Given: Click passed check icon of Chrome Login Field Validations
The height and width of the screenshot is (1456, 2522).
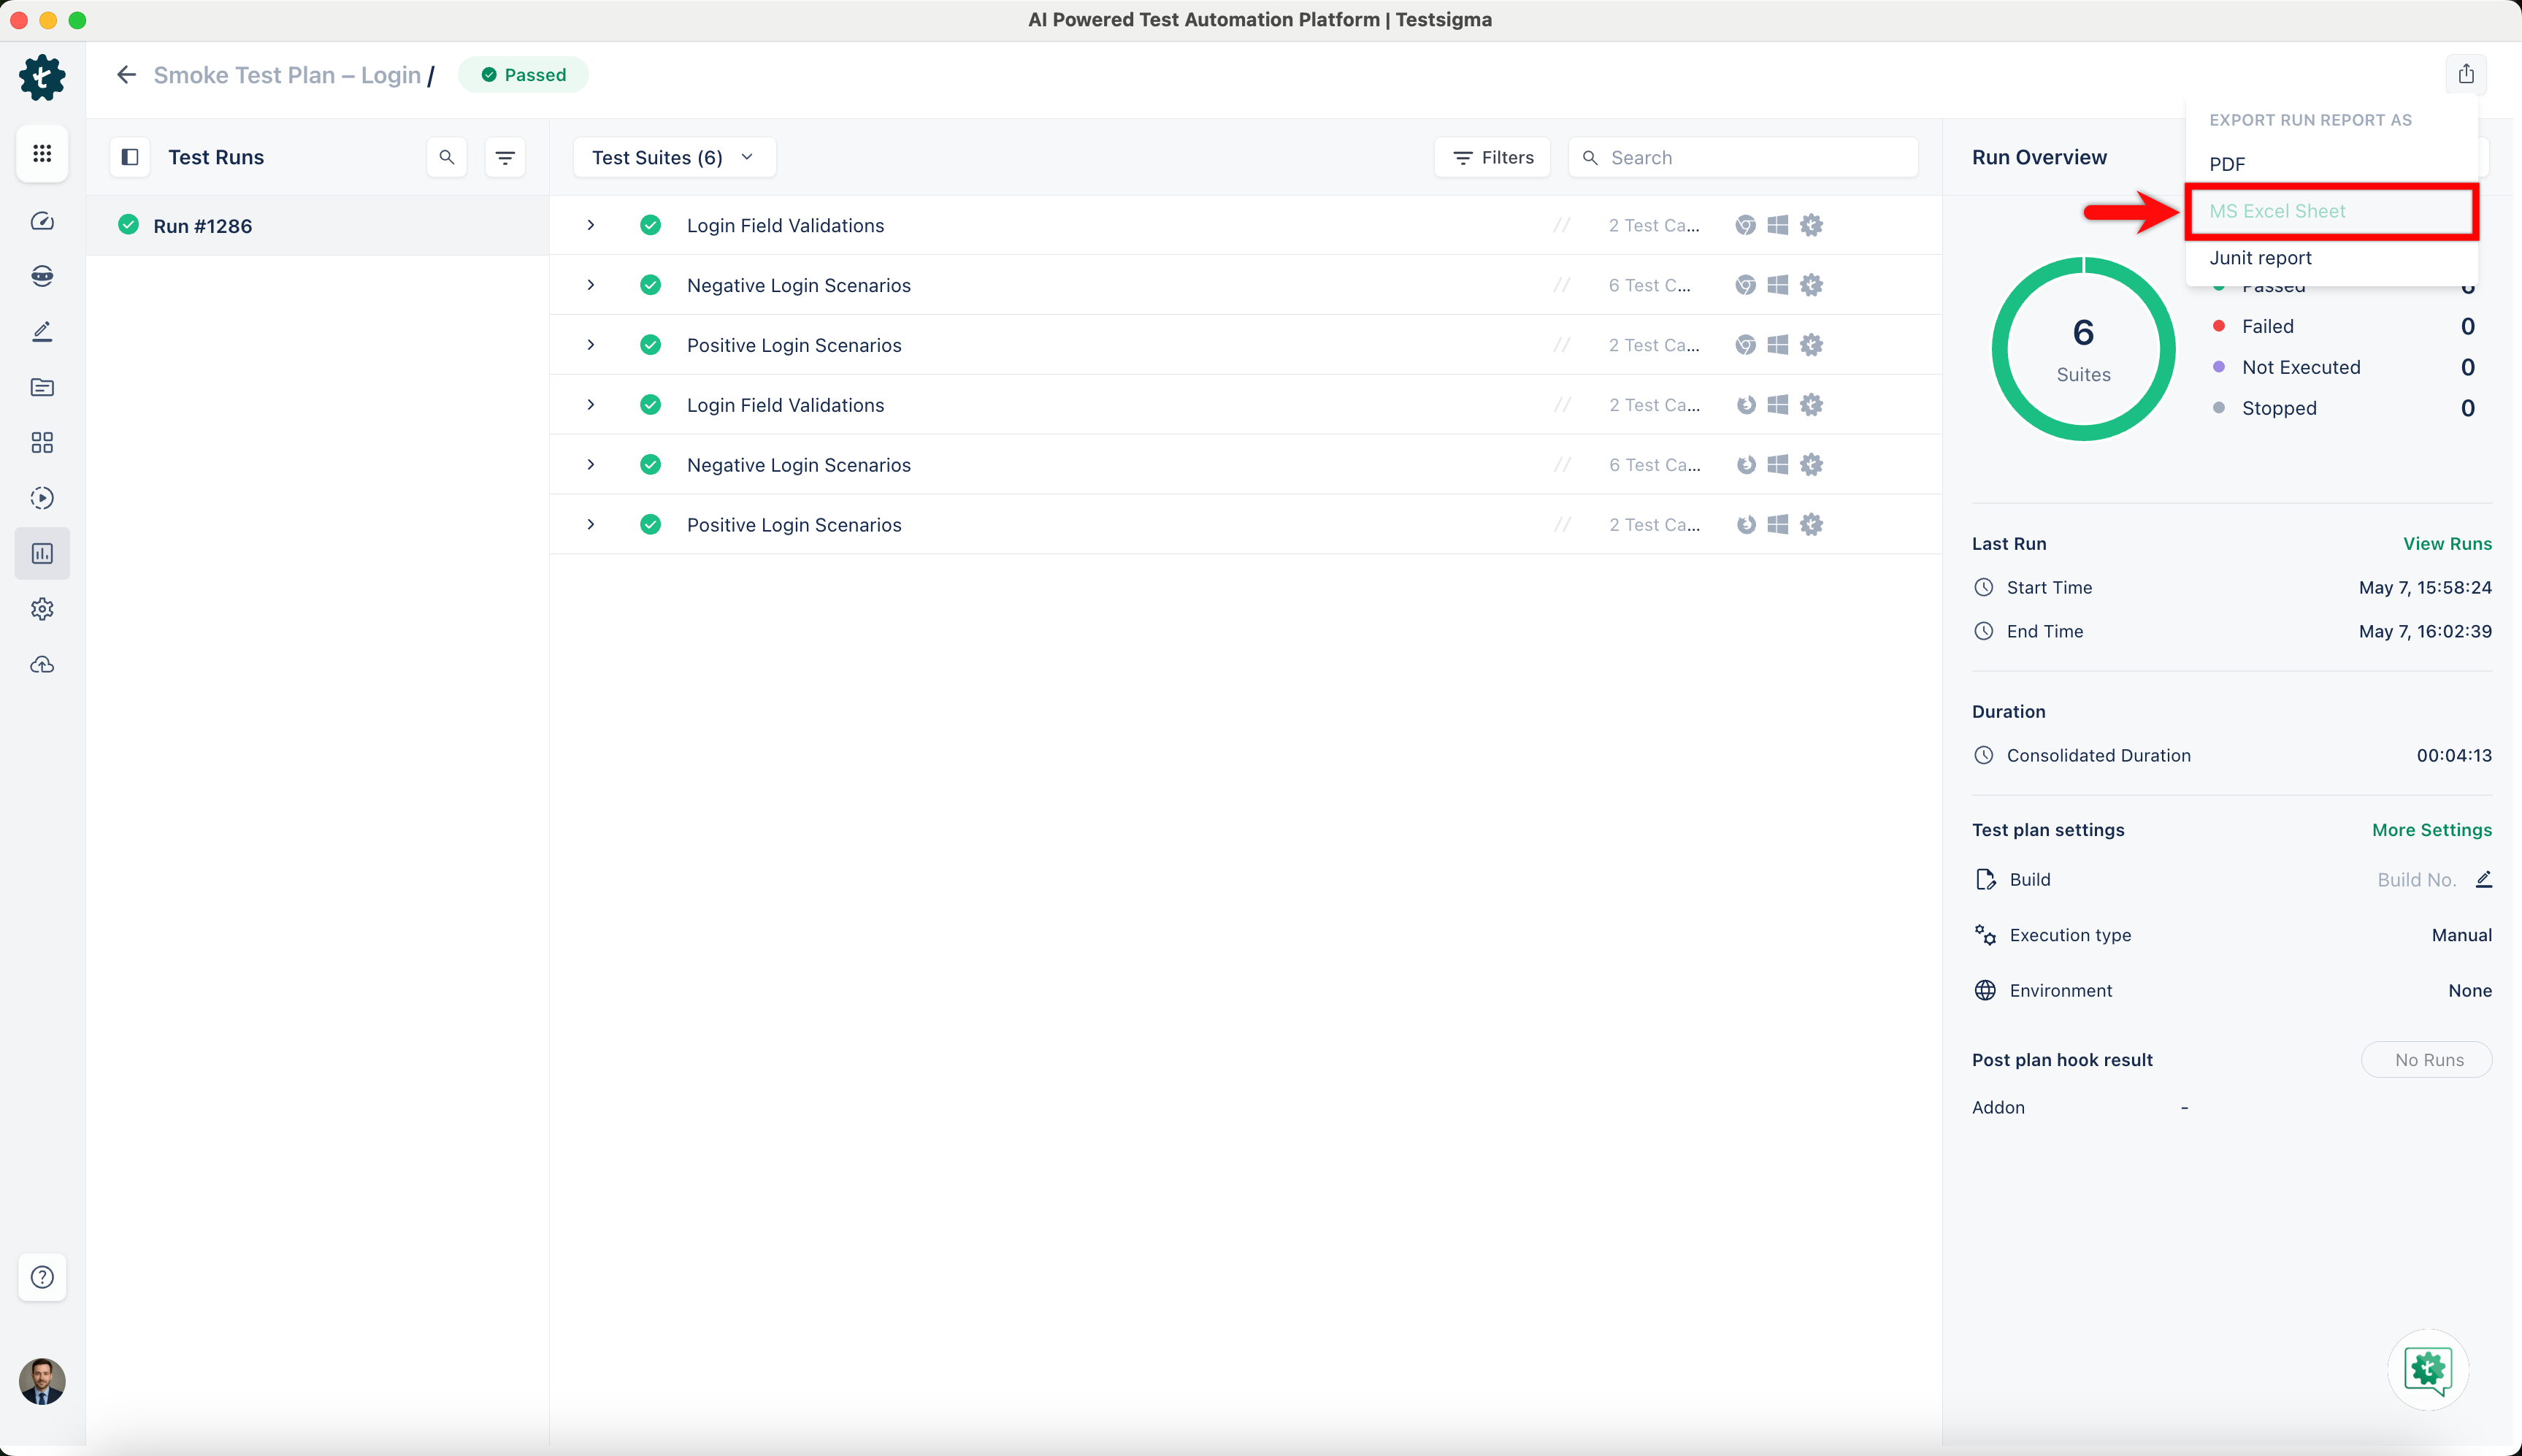Looking at the screenshot, I should pyautogui.click(x=650, y=225).
